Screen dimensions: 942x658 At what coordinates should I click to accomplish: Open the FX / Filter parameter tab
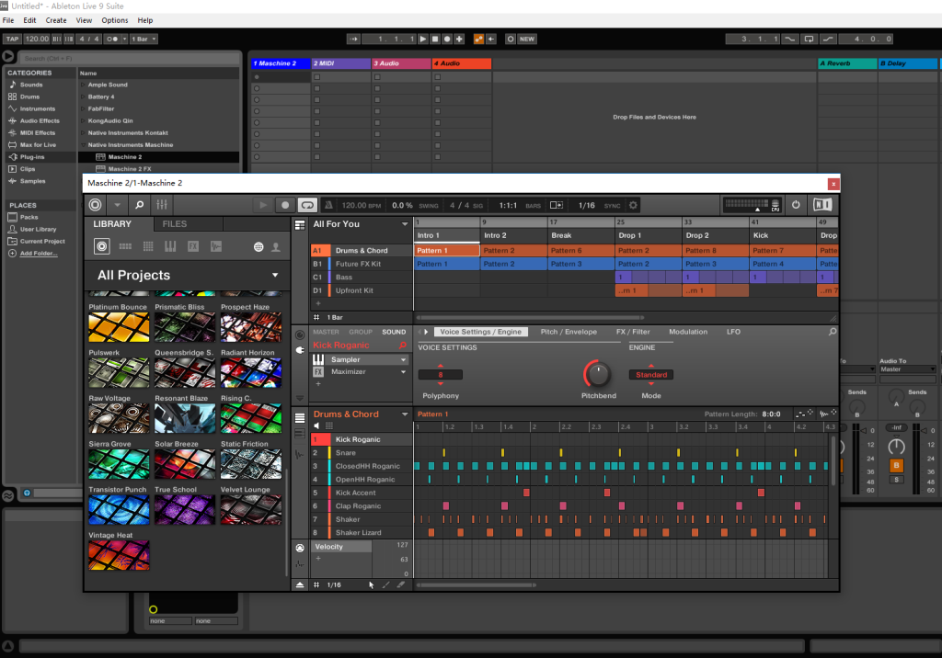[633, 332]
